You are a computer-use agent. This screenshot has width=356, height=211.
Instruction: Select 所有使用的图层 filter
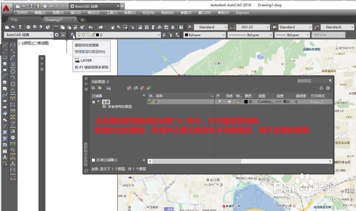point(120,107)
